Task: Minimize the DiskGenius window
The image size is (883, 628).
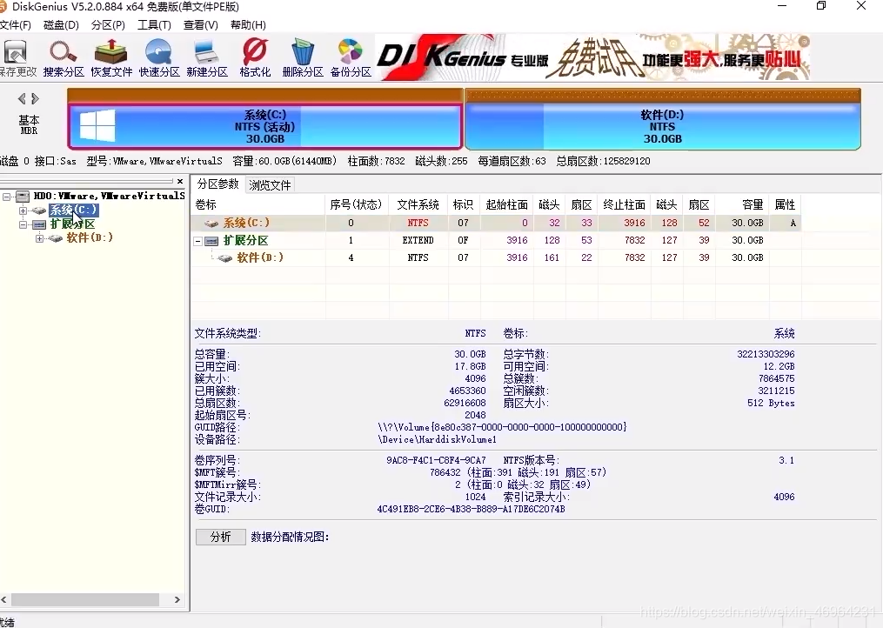Action: tap(782, 6)
